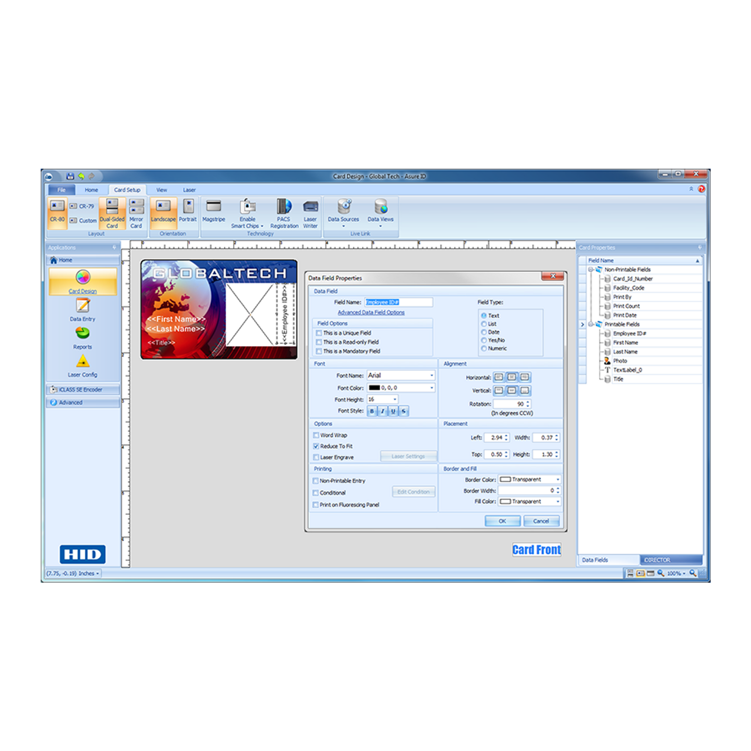Open the Reports application icon
Screen dimensions: 751x751
pos(83,333)
